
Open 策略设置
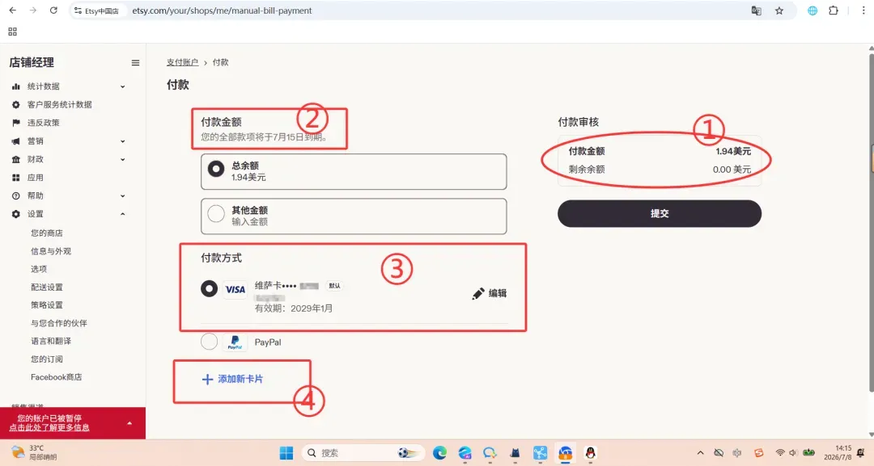pyautogui.click(x=47, y=305)
